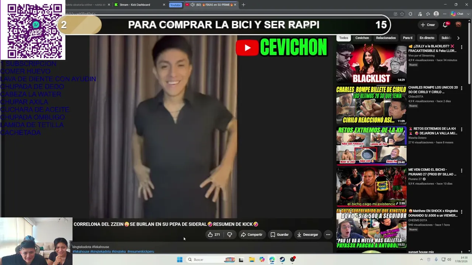Select the En directo filter chip
This screenshot has width=472, height=265.
[427, 38]
